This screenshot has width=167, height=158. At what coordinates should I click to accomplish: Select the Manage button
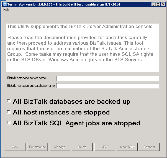[60, 147]
